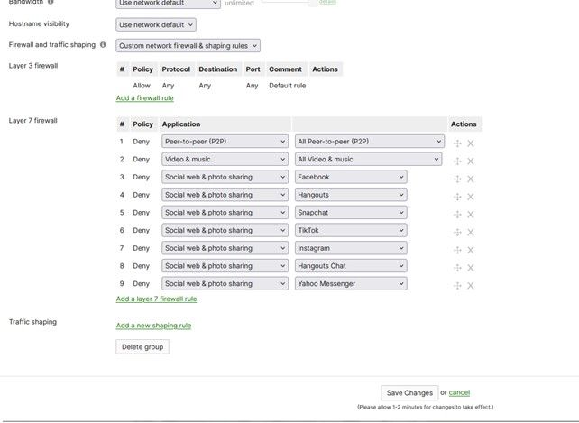Open Peer-to-peer (P2P) category dropdown
The width and height of the screenshot is (579, 423).
[225, 142]
